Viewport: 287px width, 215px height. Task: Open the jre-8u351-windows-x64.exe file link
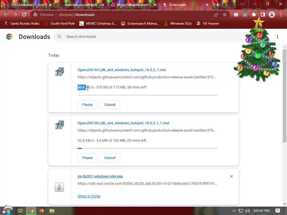(100, 176)
